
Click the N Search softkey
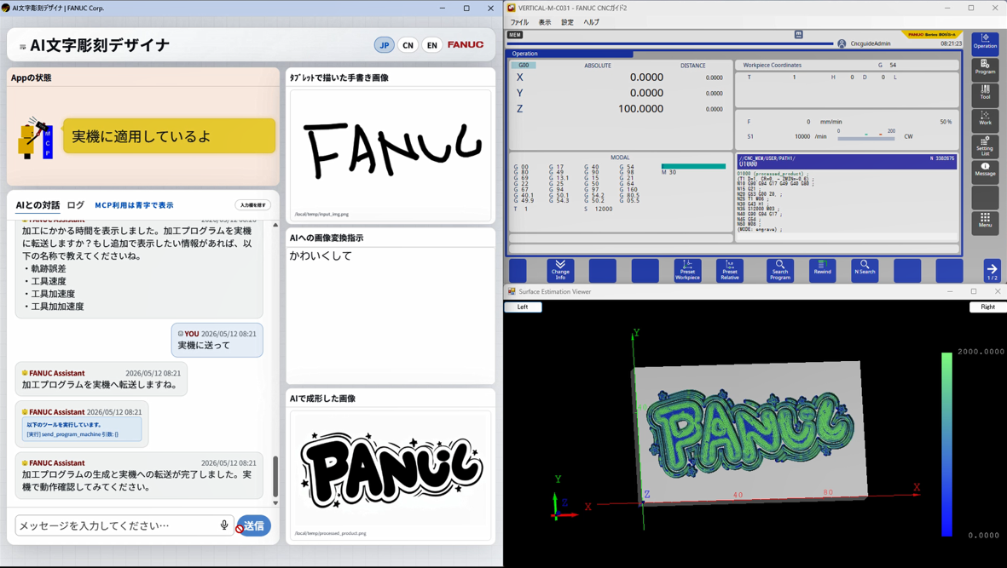(865, 271)
